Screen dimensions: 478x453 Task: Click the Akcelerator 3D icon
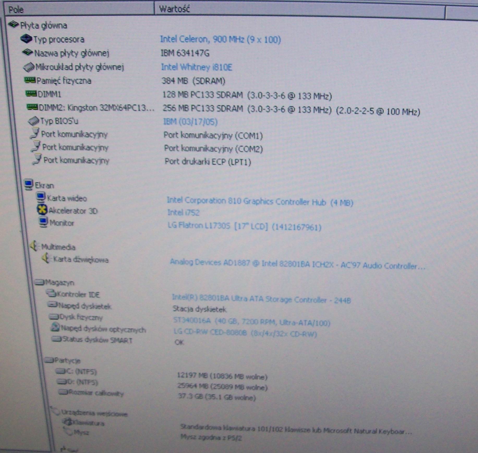click(42, 210)
